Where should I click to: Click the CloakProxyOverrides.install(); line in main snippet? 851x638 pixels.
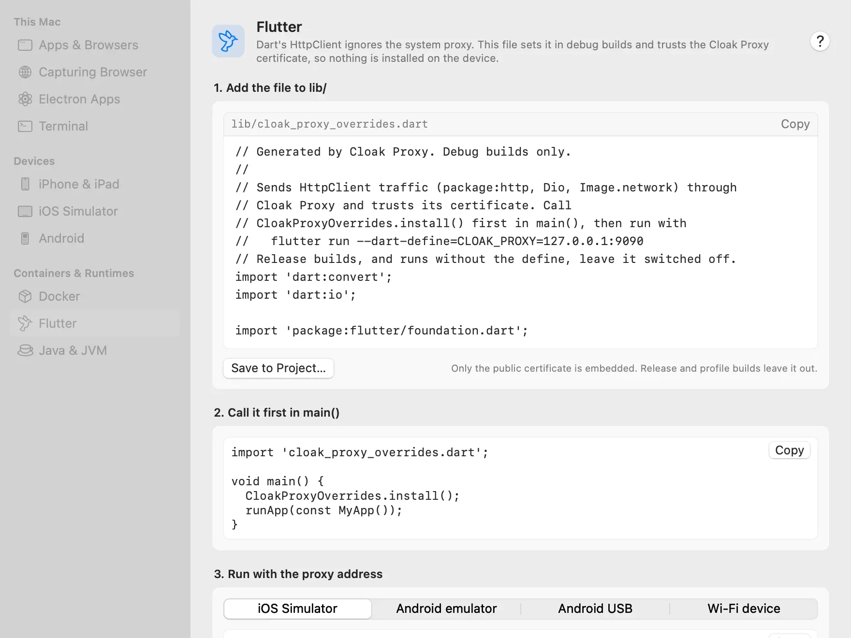[x=352, y=496]
